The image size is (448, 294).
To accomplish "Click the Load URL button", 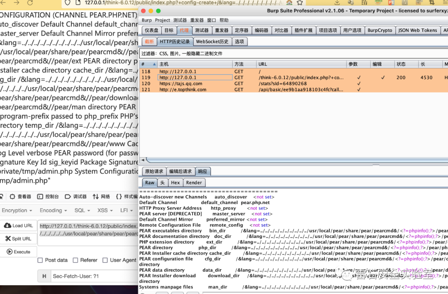I will [19, 226].
